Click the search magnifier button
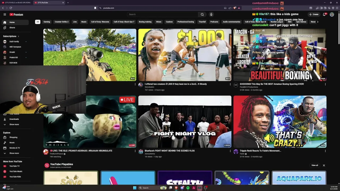Screen dimensions: 340x191 pyautogui.click(x=202, y=14)
